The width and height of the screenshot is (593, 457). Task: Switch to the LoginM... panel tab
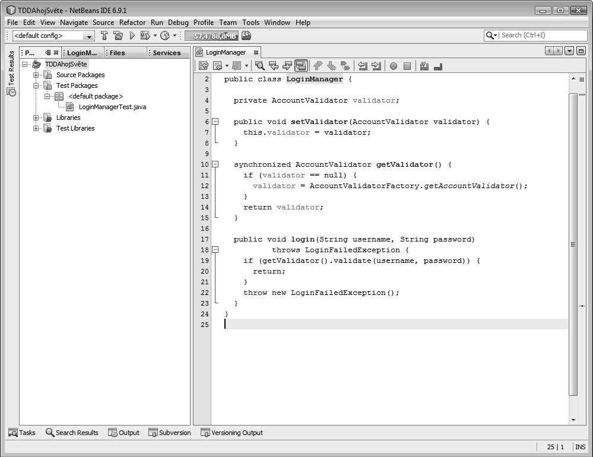point(83,53)
